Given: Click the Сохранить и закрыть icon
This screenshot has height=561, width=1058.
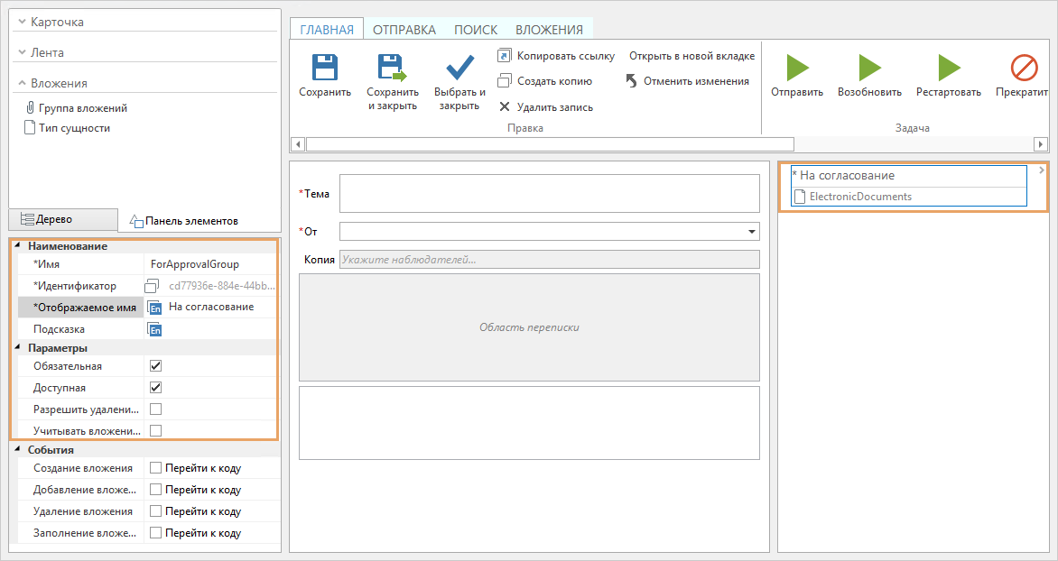Looking at the screenshot, I should click(x=392, y=69).
